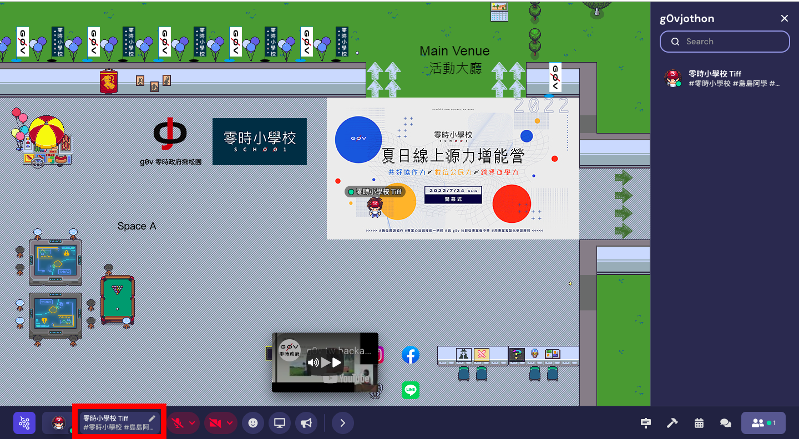Click the 零時小學校 Tiff name tag on map
The width and height of the screenshot is (799, 439).
[x=375, y=192]
